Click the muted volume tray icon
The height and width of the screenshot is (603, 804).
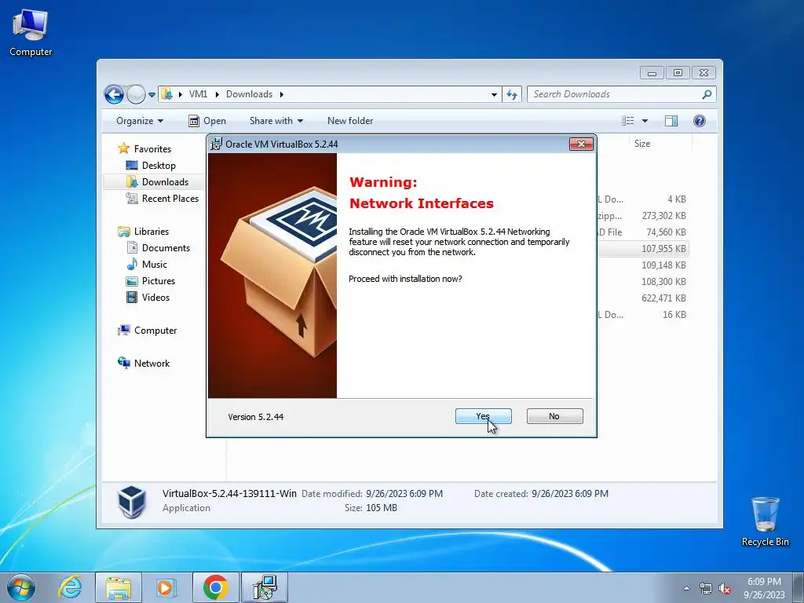pyautogui.click(x=725, y=589)
